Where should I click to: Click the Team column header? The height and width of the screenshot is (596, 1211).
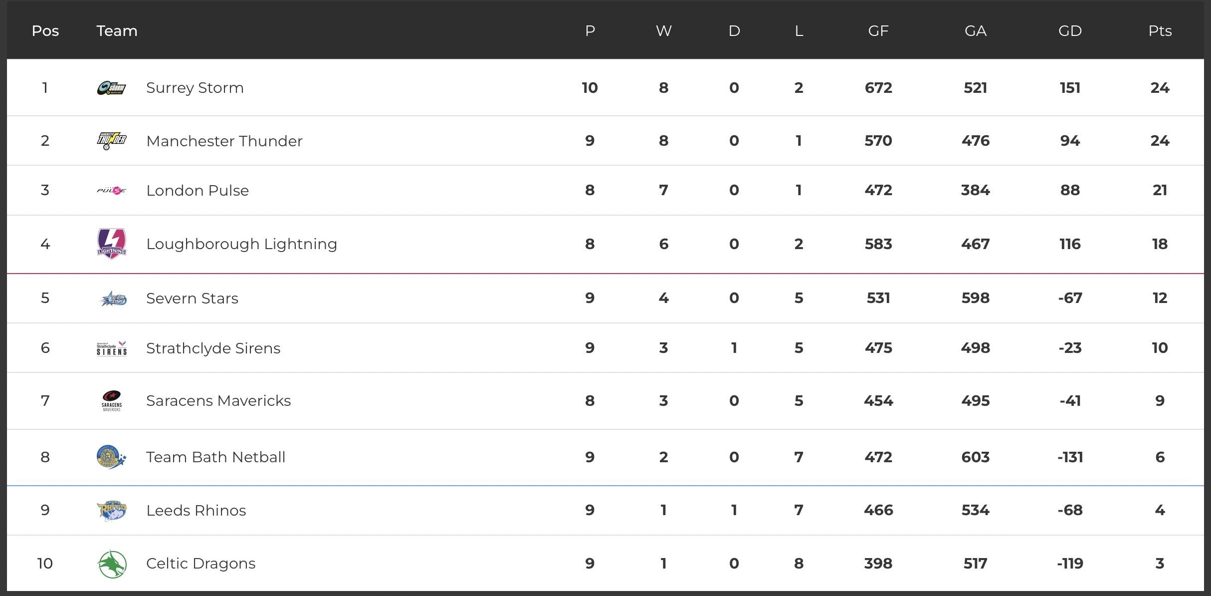(x=117, y=31)
